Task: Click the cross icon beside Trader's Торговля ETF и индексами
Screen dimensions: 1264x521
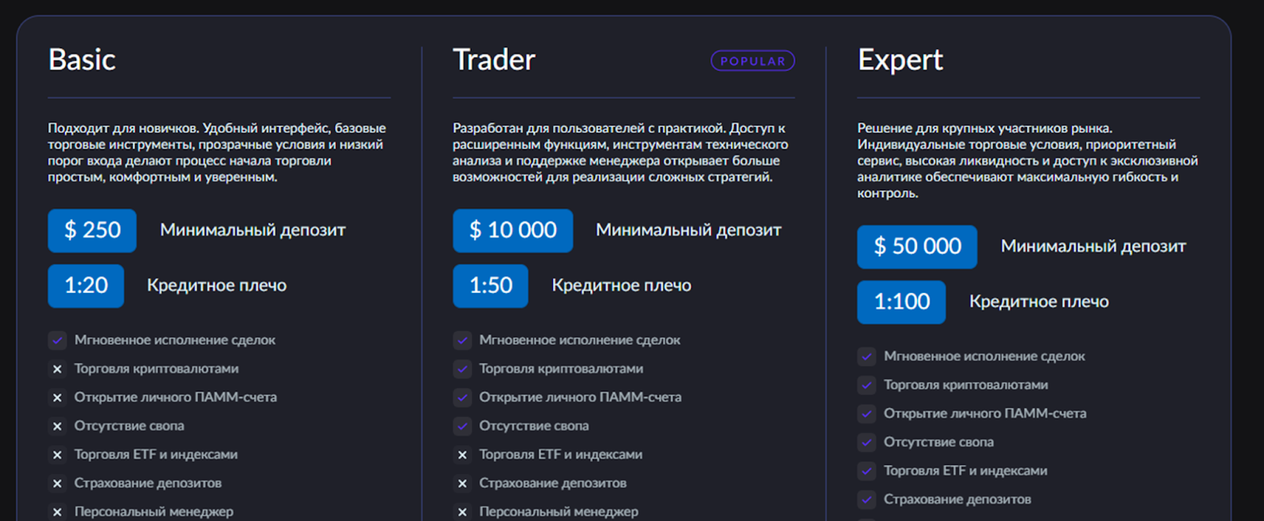Action: [462, 455]
